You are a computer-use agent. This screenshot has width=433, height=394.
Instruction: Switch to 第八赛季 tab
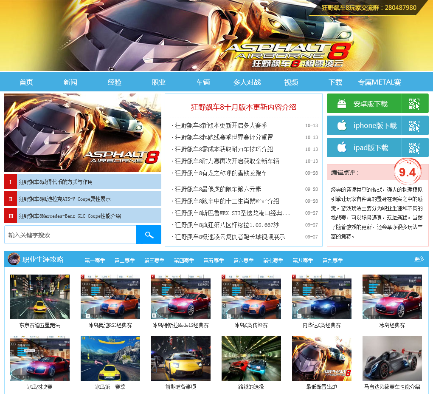[x=303, y=261]
